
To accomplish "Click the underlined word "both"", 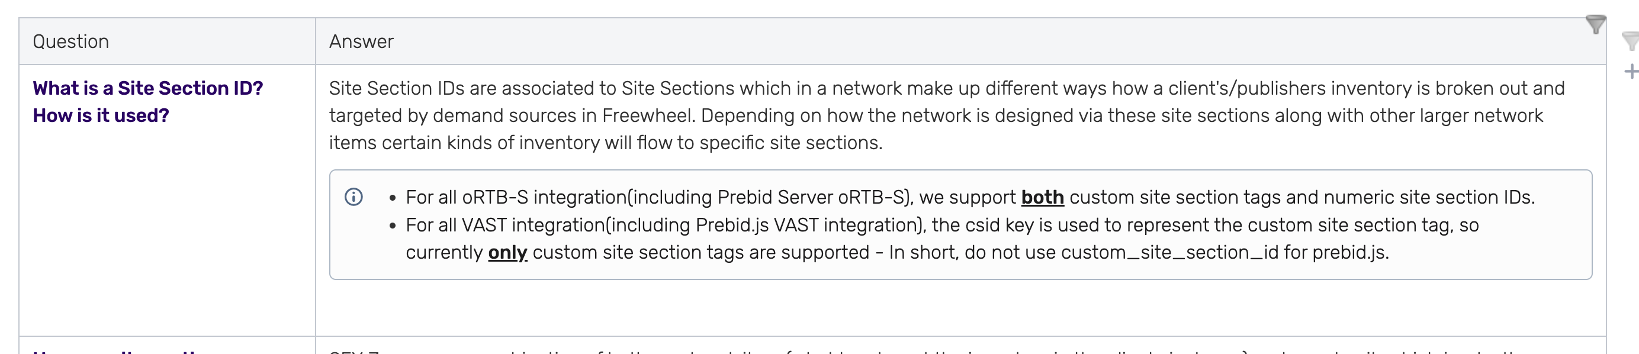I will click(1042, 198).
